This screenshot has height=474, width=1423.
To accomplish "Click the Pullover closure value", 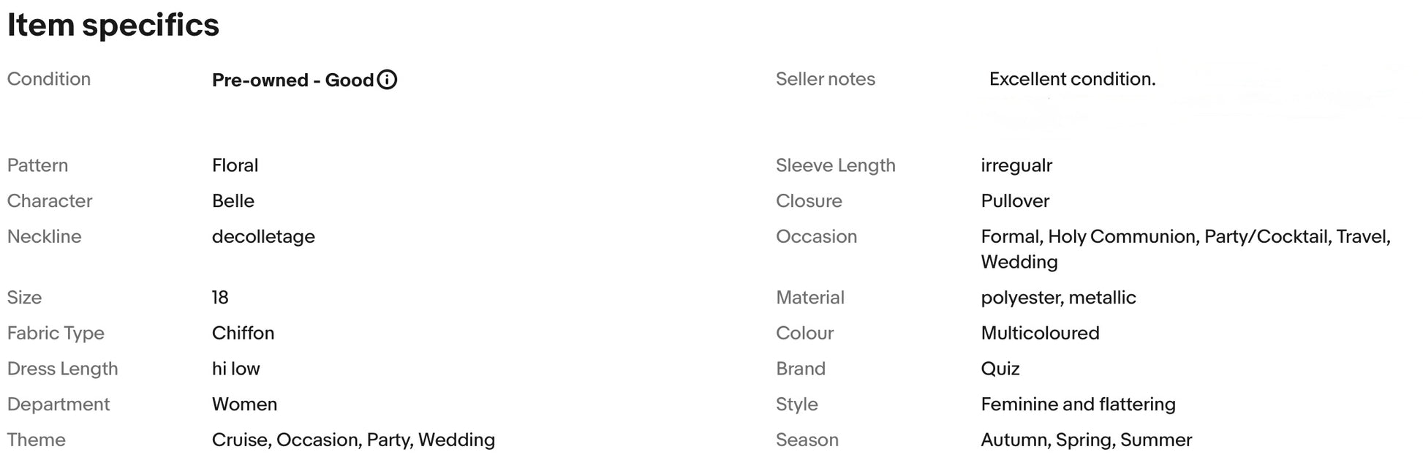I will (x=1015, y=201).
